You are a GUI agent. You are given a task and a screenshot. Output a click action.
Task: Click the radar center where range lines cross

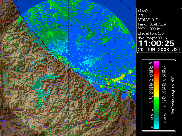[x=69, y=68]
